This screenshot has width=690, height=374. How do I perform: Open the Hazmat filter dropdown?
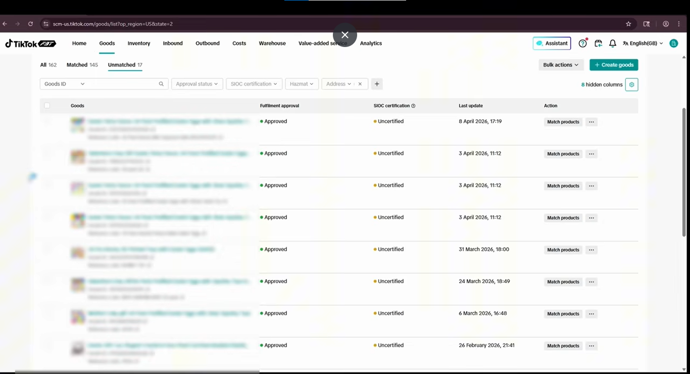pyautogui.click(x=302, y=84)
